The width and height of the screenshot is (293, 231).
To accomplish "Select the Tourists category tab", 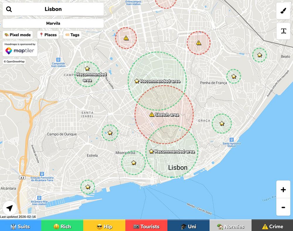I will pyautogui.click(x=146, y=227).
